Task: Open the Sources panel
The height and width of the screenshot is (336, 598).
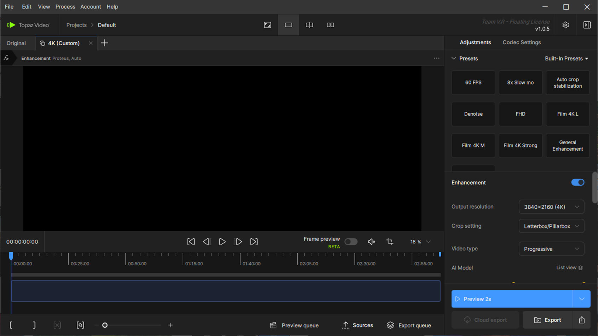Action: (x=357, y=325)
